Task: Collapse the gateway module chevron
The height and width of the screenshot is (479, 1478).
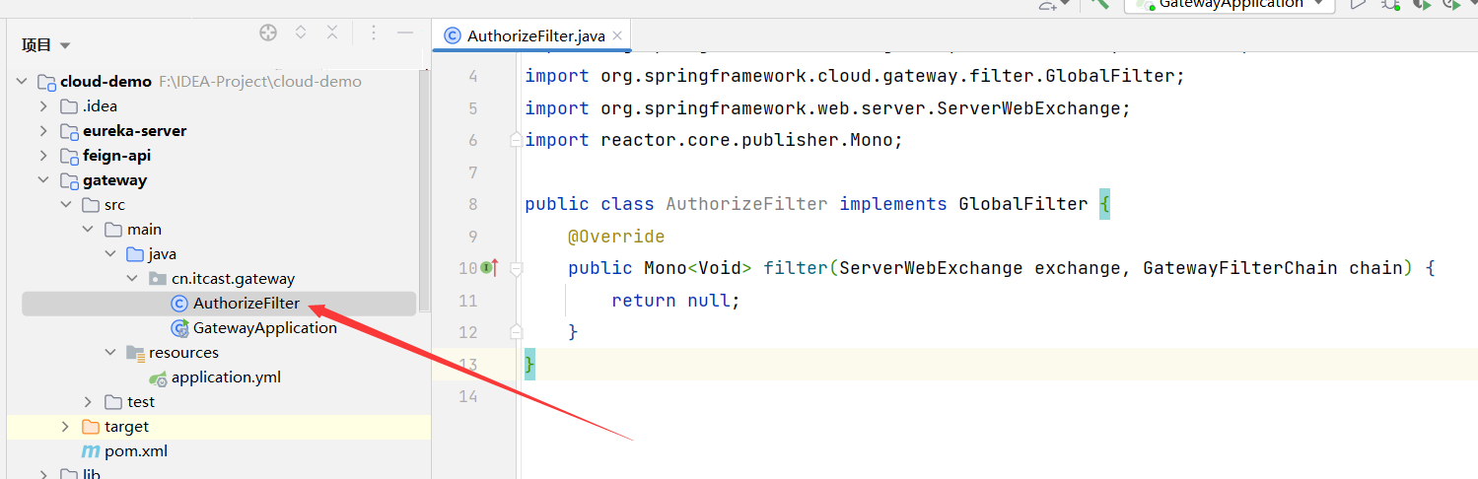Action: point(43,180)
